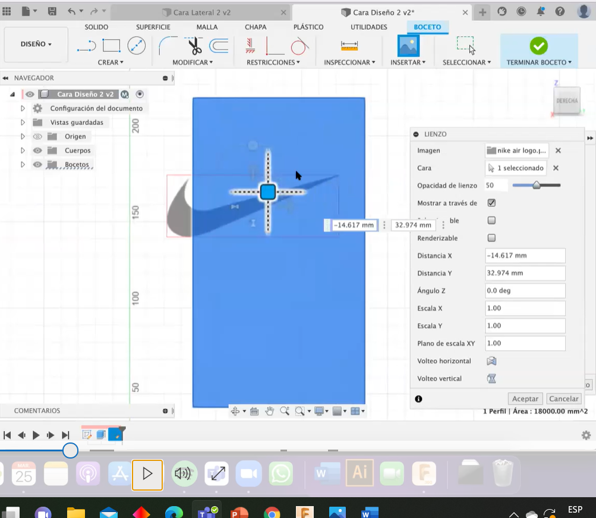Click the Cancelar button

tap(564, 398)
